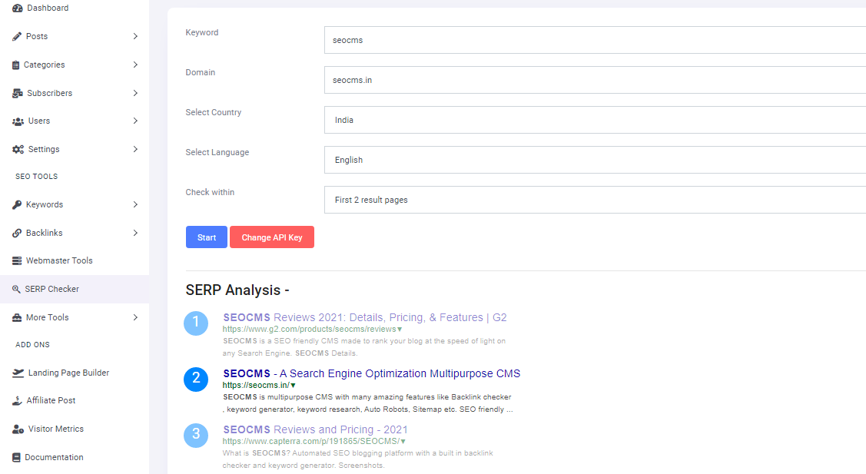Image resolution: width=866 pixels, height=474 pixels.
Task: Click the Select Language field label
Action: point(217,152)
